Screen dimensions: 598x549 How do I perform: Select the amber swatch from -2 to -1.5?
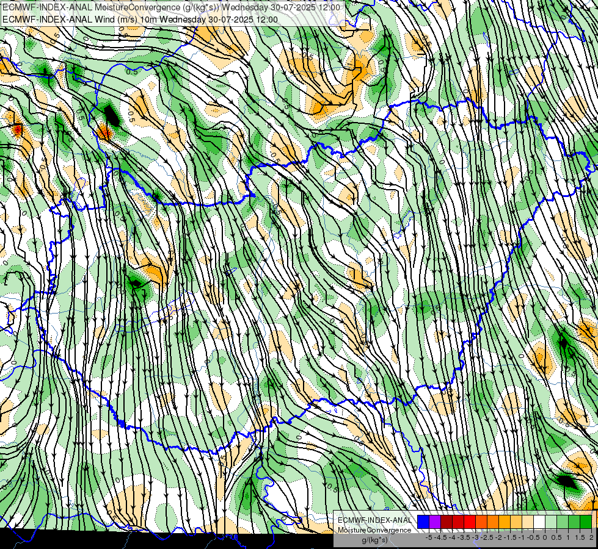click(505, 522)
